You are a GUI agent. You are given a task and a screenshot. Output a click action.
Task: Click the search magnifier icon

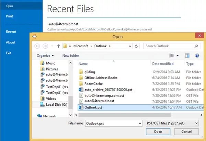(x=196, y=46)
